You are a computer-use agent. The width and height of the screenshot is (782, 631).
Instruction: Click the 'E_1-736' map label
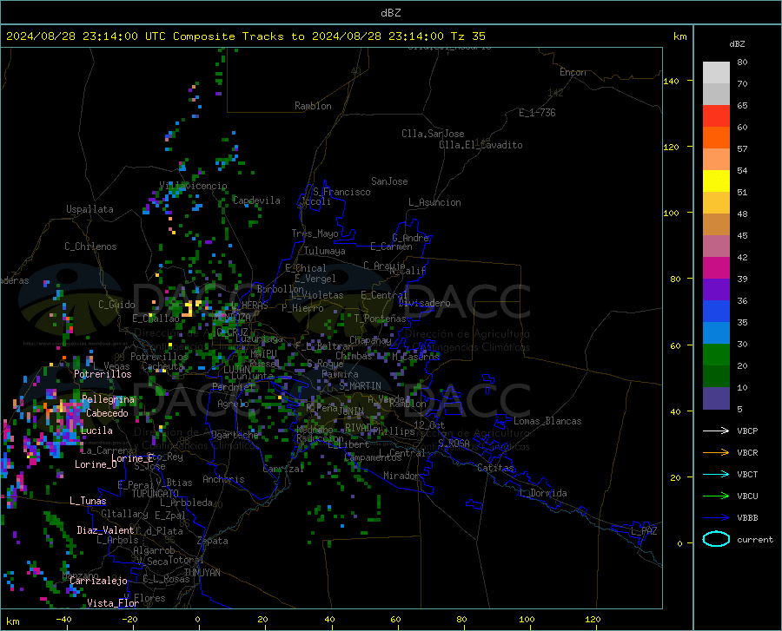(537, 113)
